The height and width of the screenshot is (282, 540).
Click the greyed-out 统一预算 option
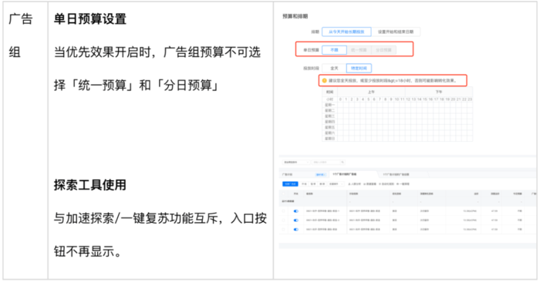(359, 50)
